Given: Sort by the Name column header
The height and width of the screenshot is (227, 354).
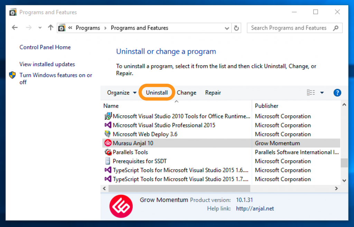Looking at the screenshot, I should [111, 106].
